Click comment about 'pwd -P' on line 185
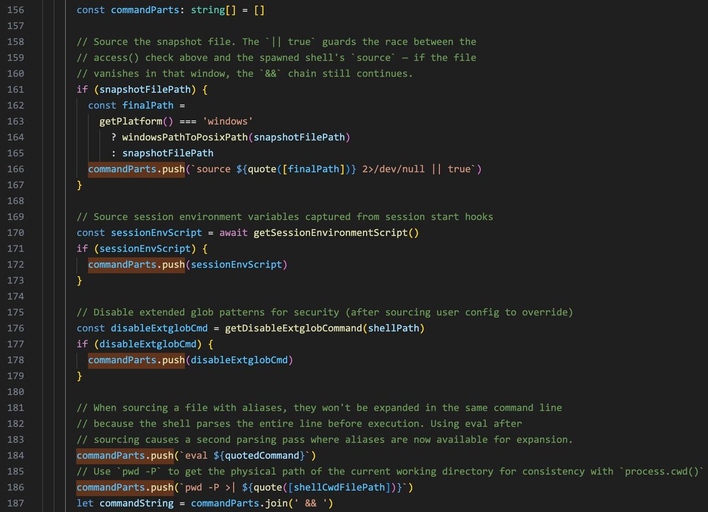708x512 pixels. click(391, 472)
